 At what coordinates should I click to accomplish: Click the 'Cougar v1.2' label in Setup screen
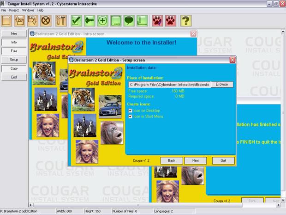click(x=141, y=160)
